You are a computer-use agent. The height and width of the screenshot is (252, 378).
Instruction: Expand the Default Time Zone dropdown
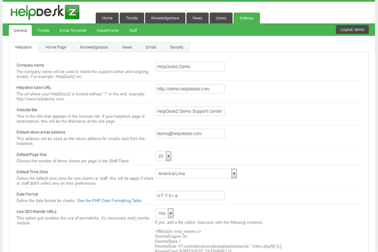[233, 173]
